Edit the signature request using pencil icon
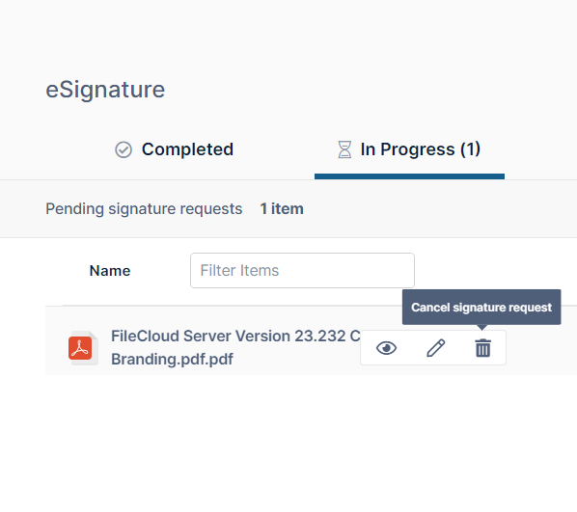The width and height of the screenshot is (577, 512). click(x=436, y=348)
